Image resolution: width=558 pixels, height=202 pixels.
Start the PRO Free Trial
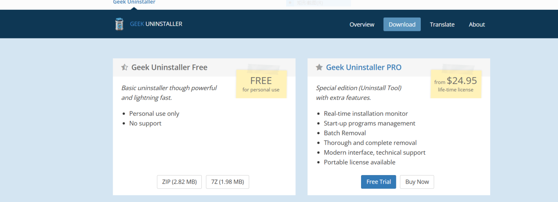[x=379, y=182]
